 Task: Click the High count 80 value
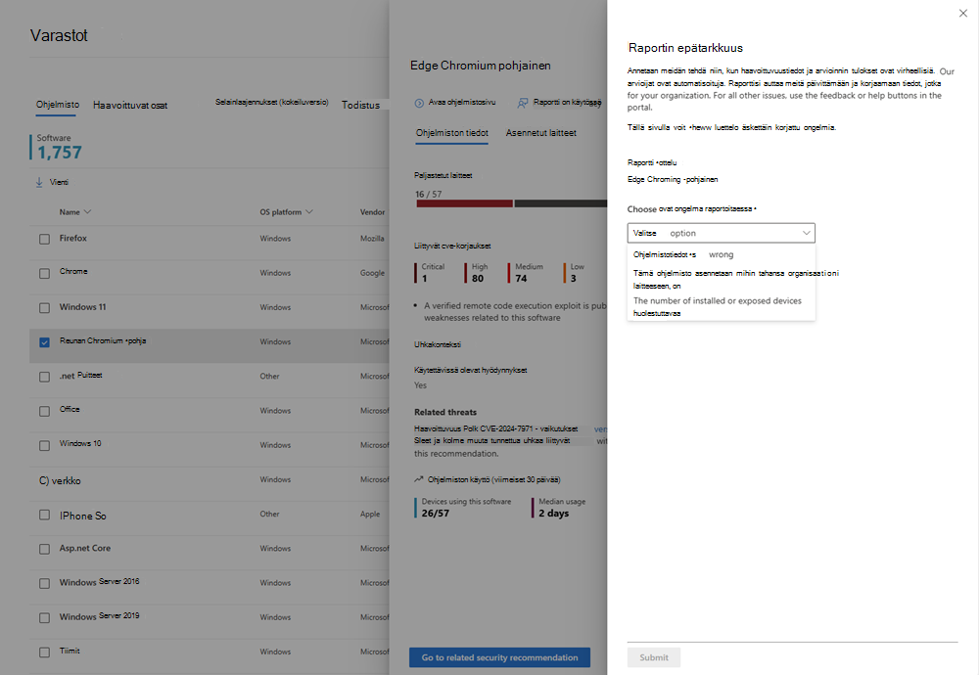click(478, 279)
